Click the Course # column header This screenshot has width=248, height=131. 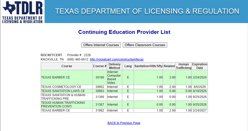(100, 66)
